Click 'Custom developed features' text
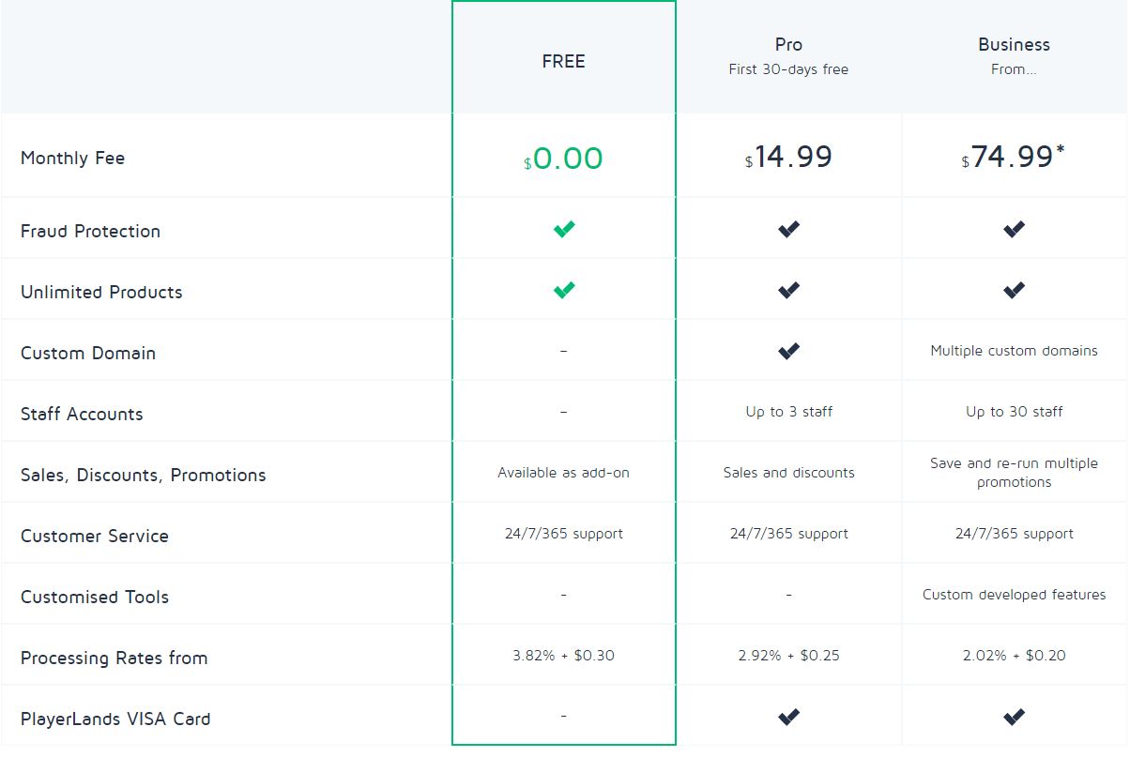The image size is (1130, 757). point(1014,595)
